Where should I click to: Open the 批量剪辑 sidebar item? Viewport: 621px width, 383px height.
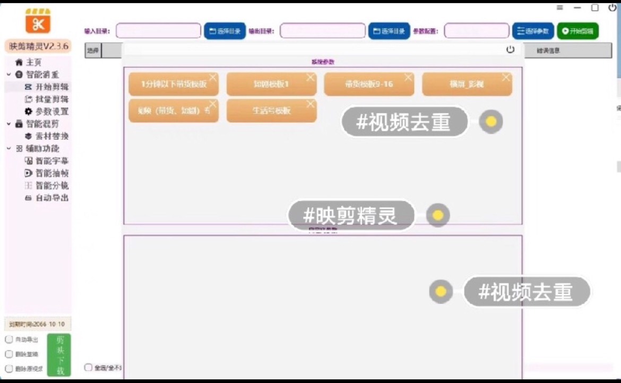(x=46, y=99)
